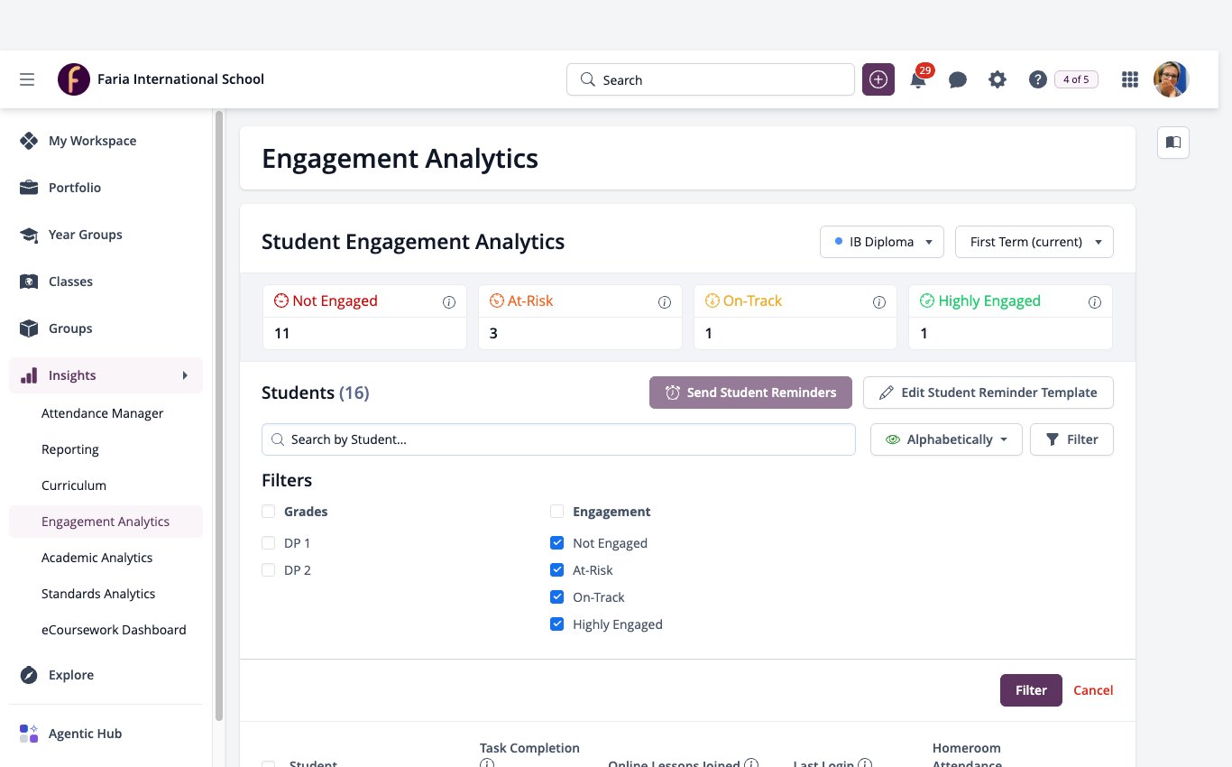1232x767 pixels.
Task: Click Send Student Reminders button
Action: tap(750, 393)
